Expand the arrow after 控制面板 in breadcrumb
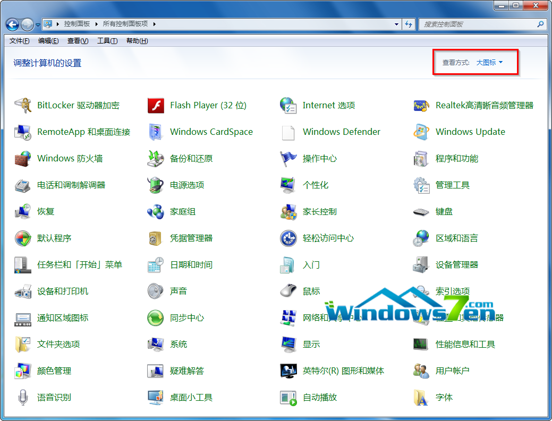Viewport: 552px width, 421px height. pyautogui.click(x=96, y=24)
